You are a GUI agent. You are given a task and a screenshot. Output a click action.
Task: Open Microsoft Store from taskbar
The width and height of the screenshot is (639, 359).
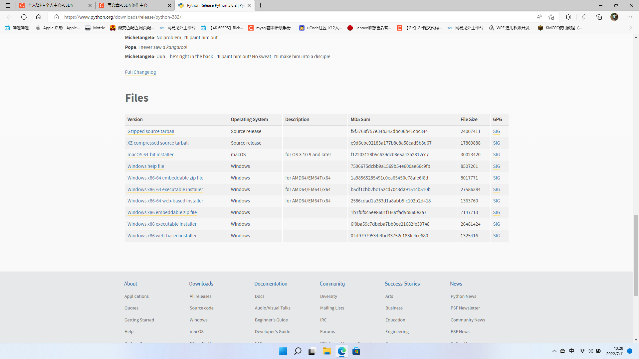pos(356,351)
